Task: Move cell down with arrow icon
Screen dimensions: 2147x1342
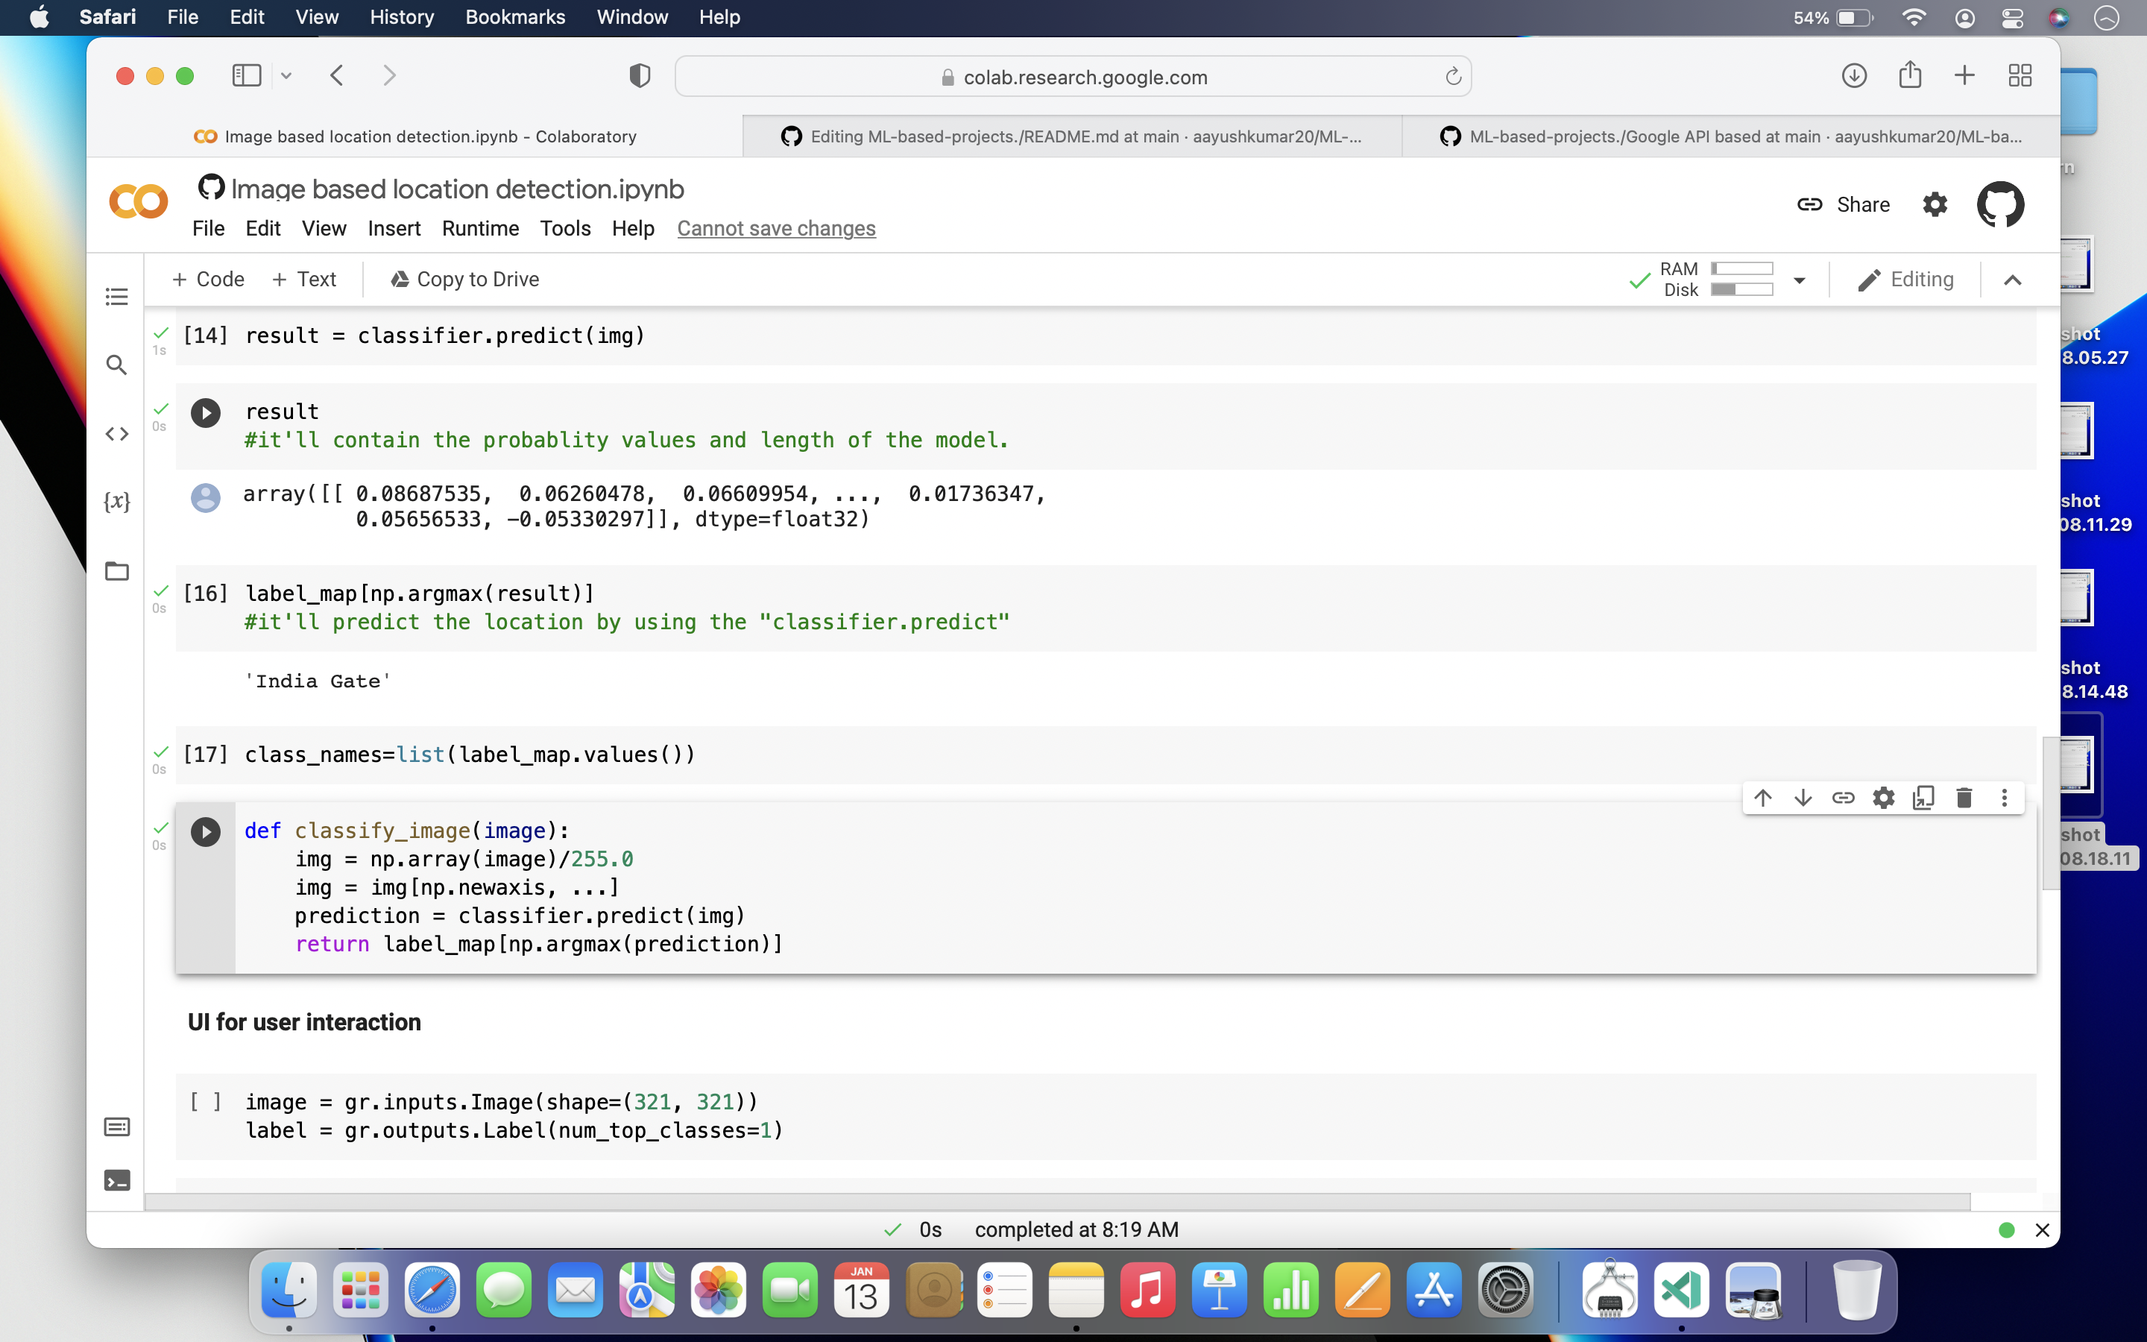Action: pos(1803,798)
